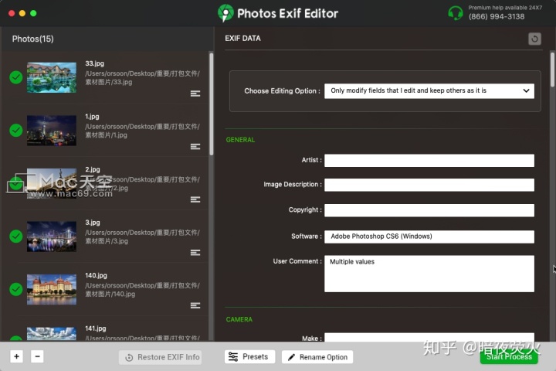Viewport: 556px width, 371px height.
Task: Remove selected photo with the minus button
Action: [37, 356]
